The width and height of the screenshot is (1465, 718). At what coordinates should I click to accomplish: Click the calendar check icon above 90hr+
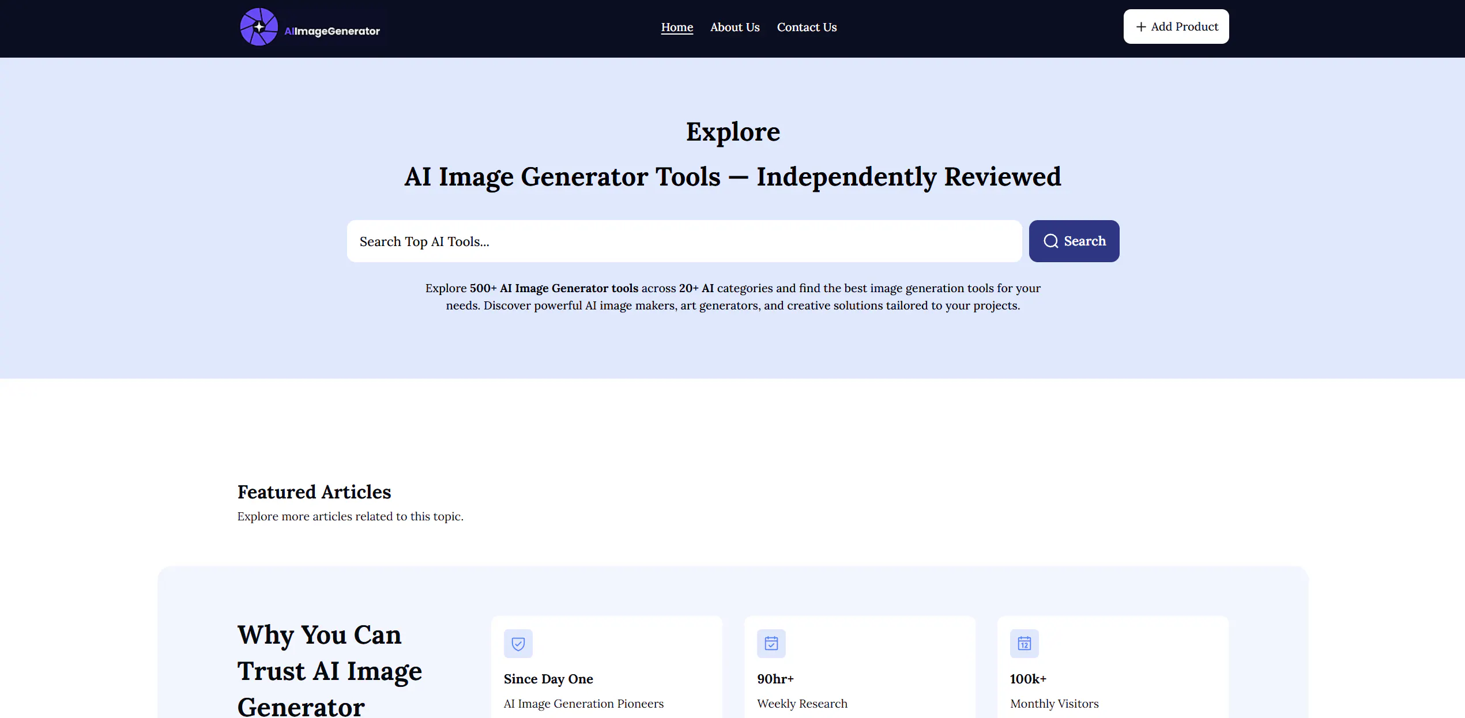771,644
